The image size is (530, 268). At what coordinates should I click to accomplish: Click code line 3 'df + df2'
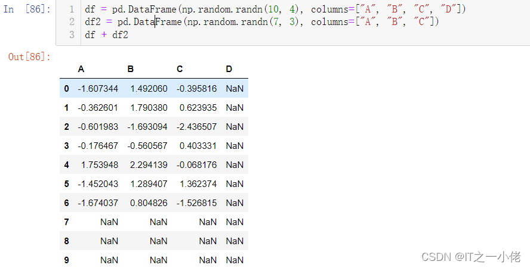point(106,35)
